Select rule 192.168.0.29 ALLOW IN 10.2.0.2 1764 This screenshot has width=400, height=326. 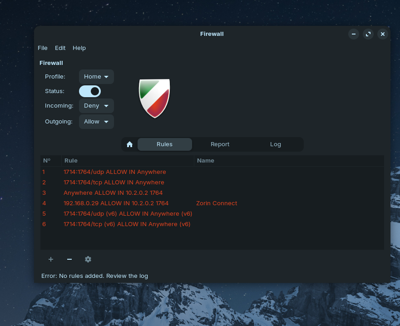[212, 203]
